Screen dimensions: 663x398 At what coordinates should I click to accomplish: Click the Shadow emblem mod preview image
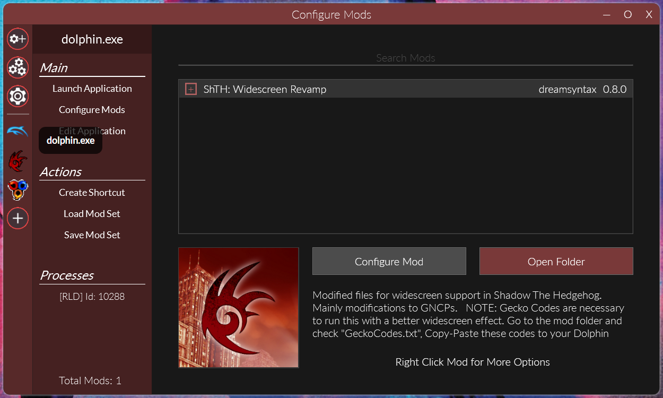(x=239, y=308)
